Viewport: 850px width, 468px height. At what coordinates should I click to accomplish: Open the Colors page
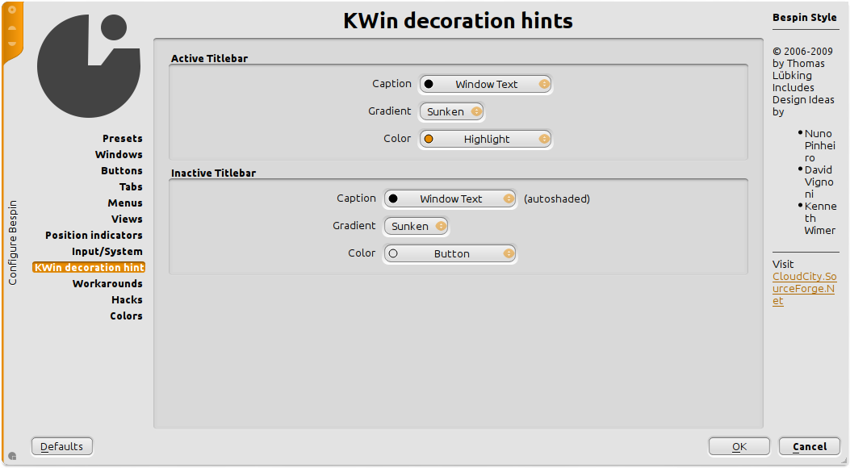[x=126, y=315]
